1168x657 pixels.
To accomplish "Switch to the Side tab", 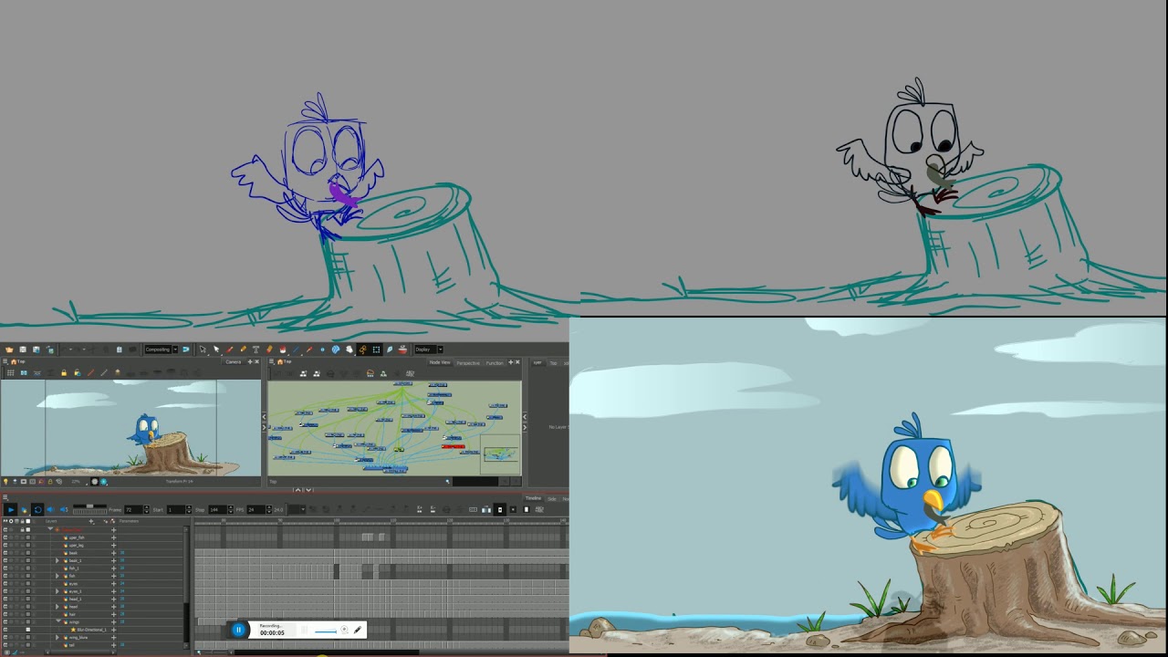I will pyautogui.click(x=552, y=498).
